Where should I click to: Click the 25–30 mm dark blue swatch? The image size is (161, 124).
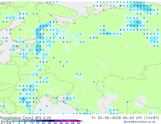coord(51,121)
